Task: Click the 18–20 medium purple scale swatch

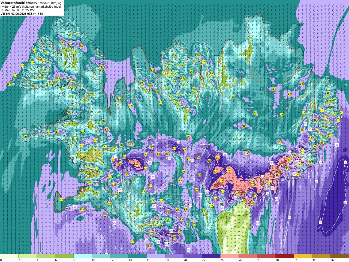Action: pyautogui.click(x=174, y=256)
